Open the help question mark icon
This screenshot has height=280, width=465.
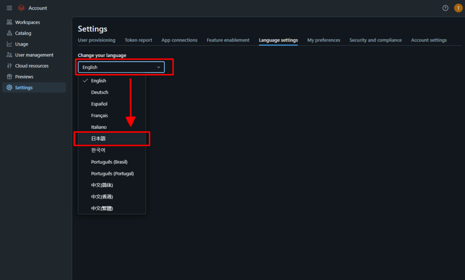pyautogui.click(x=445, y=8)
